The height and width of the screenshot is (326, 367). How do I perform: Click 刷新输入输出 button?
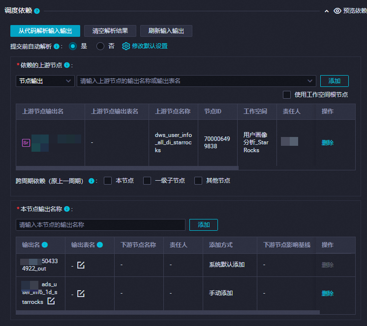click(x=166, y=31)
